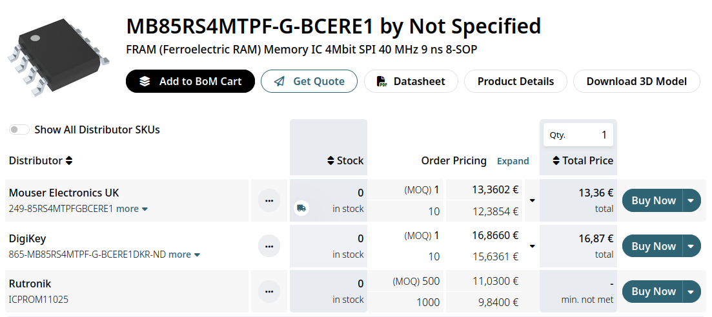This screenshot has width=712, height=317.
Task: Sort by the Stock column arrows
Action: tap(332, 160)
